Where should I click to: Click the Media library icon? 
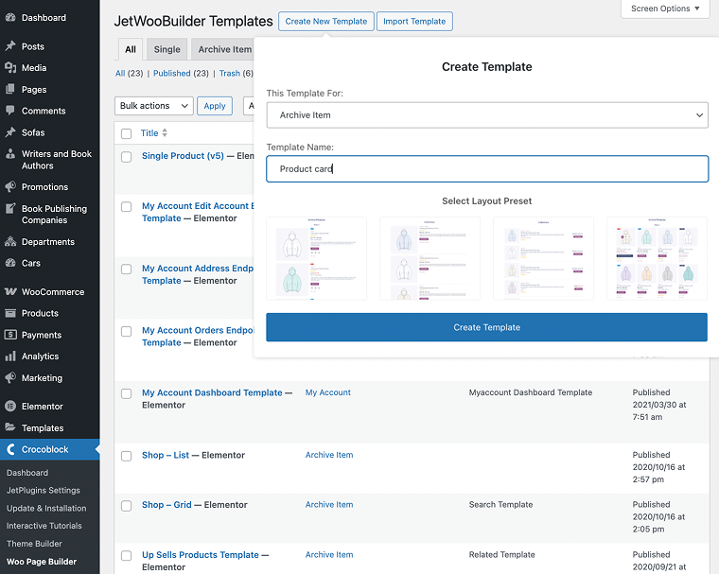click(10, 68)
